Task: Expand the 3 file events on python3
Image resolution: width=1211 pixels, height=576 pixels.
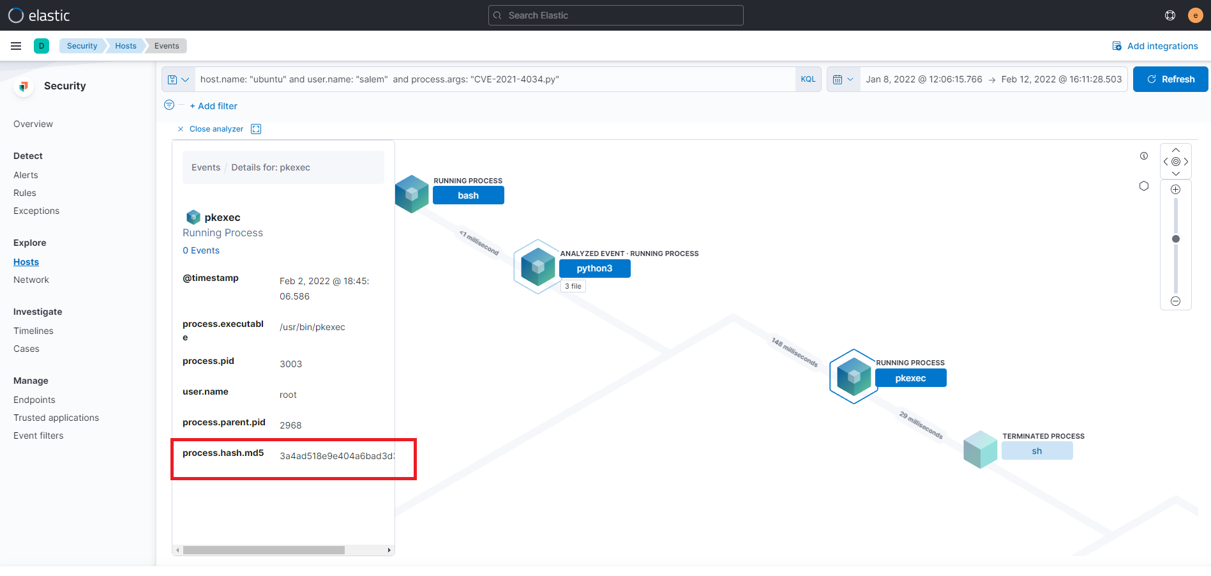Action: tap(573, 286)
